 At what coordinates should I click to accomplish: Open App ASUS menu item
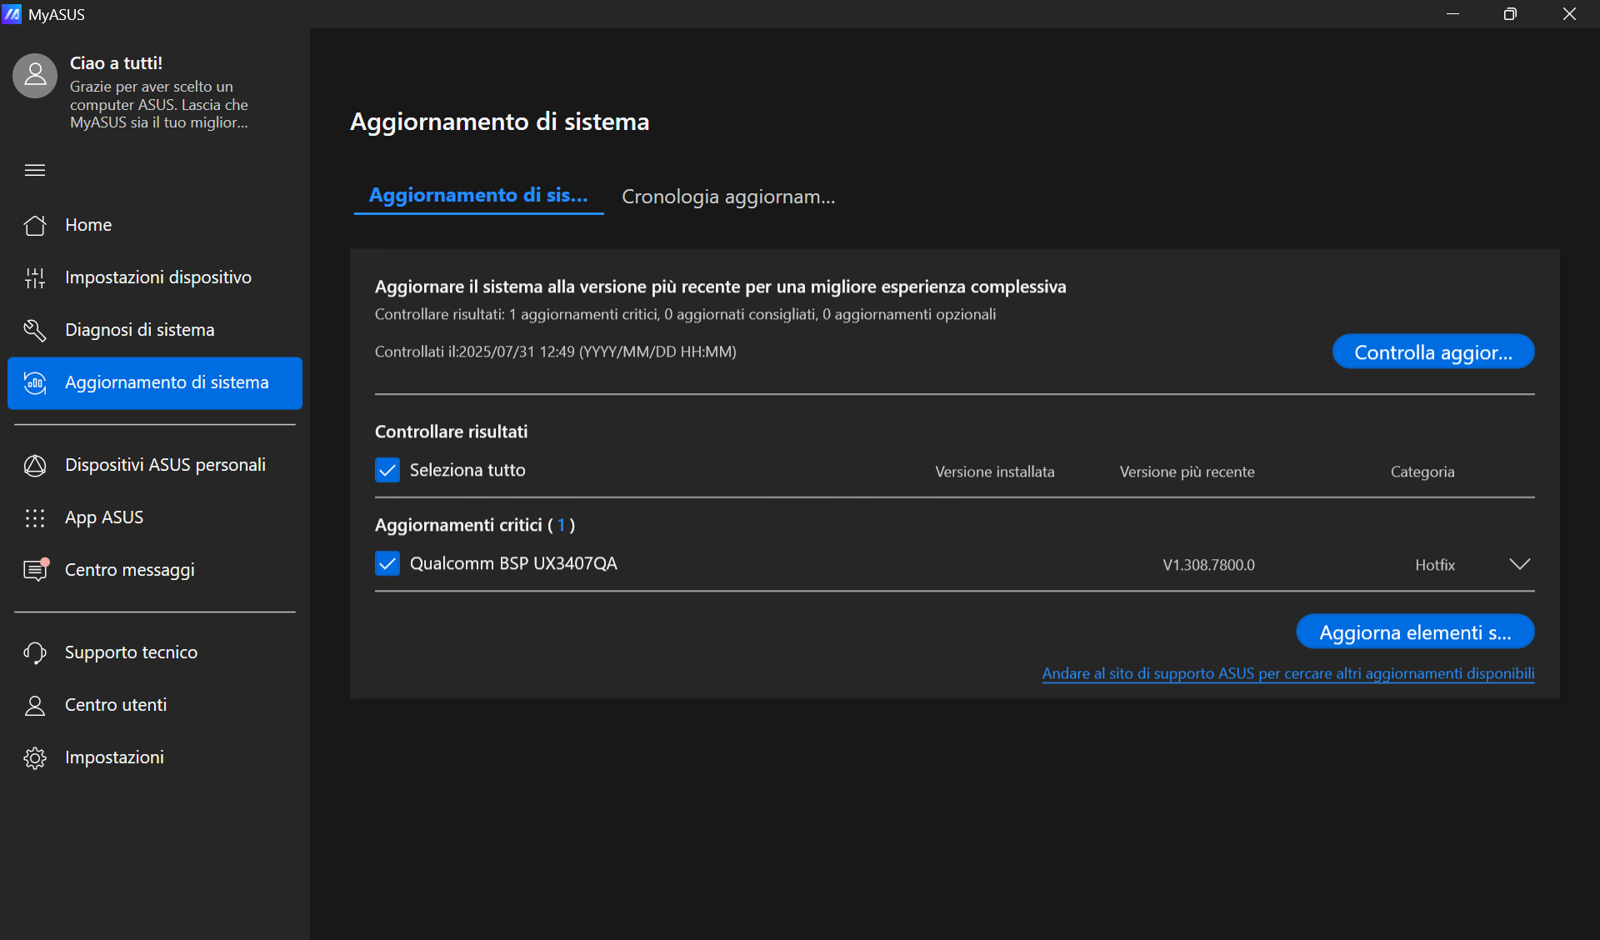pyautogui.click(x=155, y=517)
